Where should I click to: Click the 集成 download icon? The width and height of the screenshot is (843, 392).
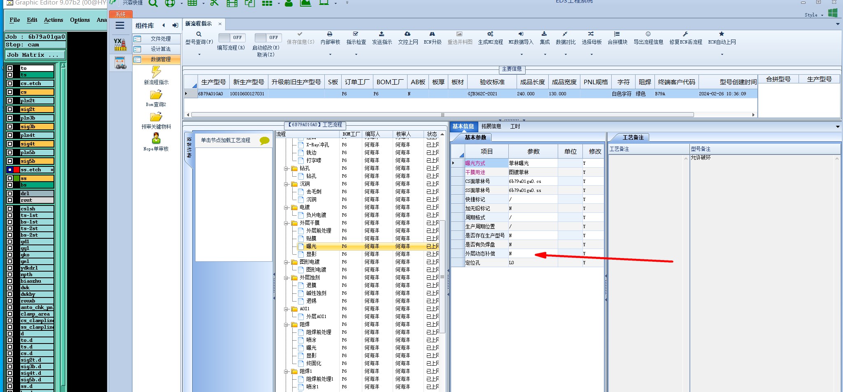[x=544, y=34]
